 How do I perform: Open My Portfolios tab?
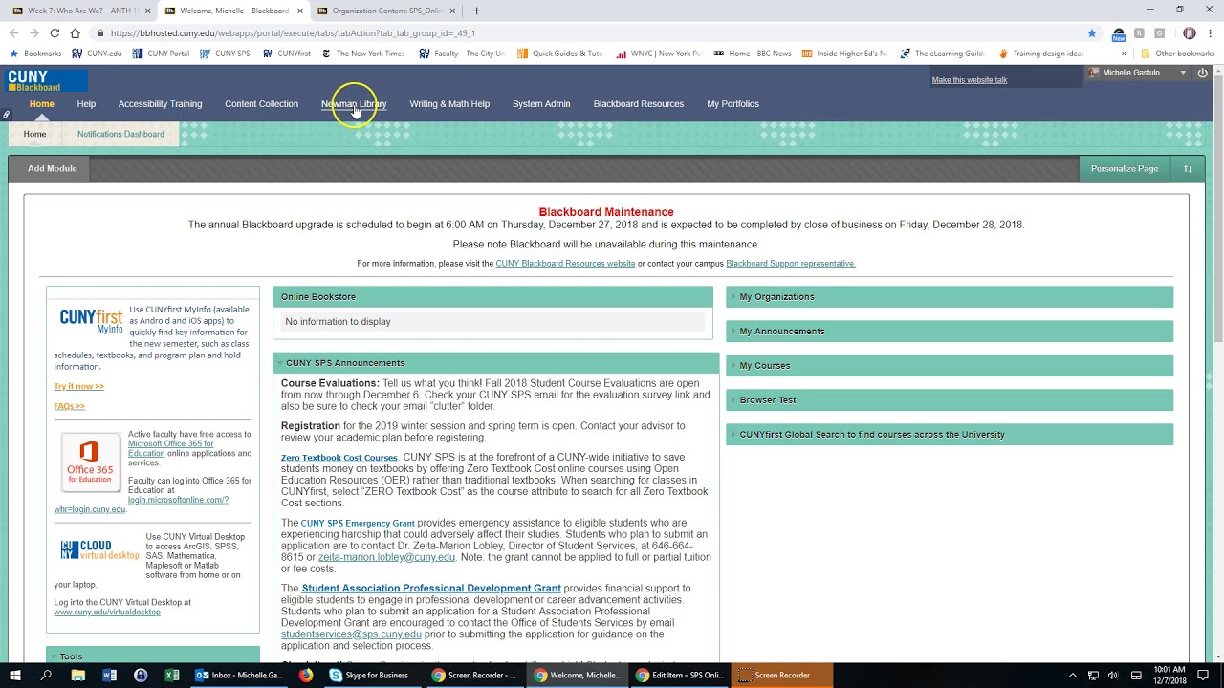(x=732, y=104)
